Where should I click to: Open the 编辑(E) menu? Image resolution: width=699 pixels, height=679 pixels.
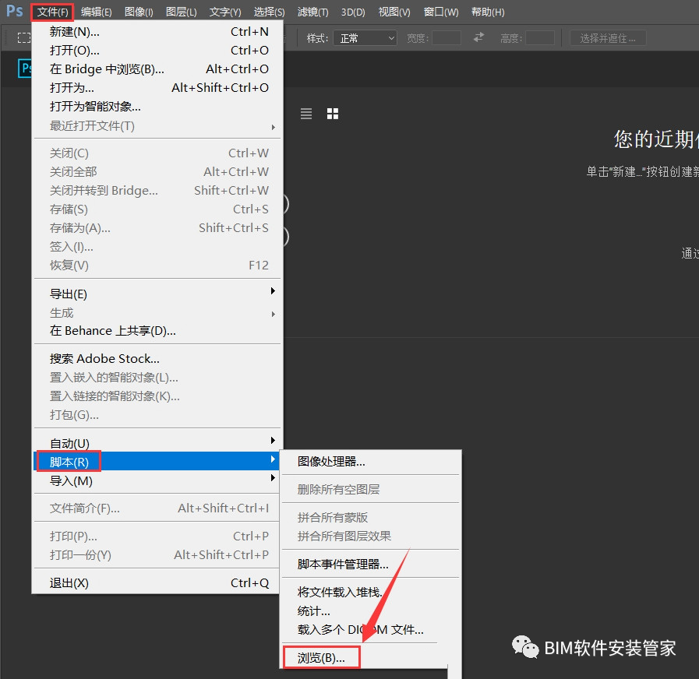(97, 12)
